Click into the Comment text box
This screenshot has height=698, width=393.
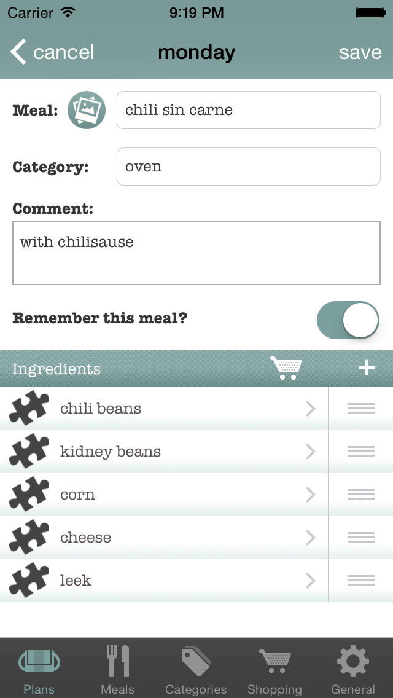point(196,253)
